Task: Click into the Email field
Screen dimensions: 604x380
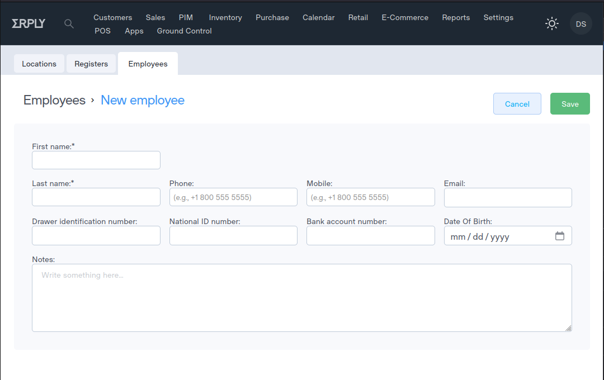Action: click(508, 197)
